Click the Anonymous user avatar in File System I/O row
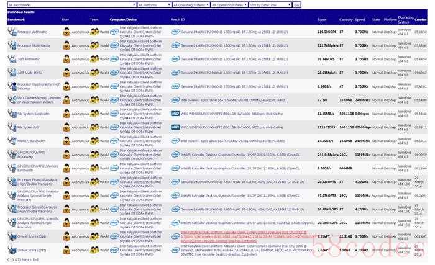 coord(66,127)
